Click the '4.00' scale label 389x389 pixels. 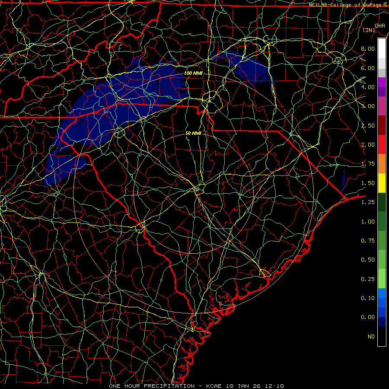[x=368, y=87]
